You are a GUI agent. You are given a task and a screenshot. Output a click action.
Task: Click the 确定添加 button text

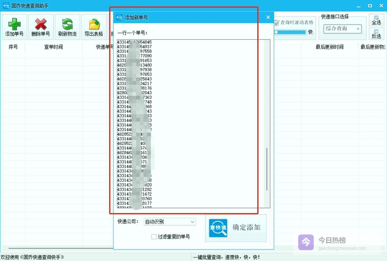(246, 227)
